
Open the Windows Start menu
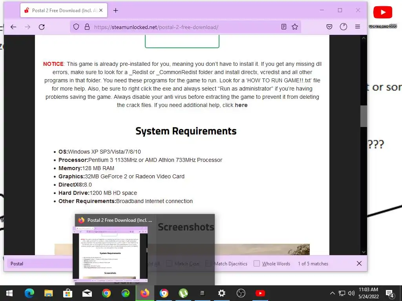point(9,293)
